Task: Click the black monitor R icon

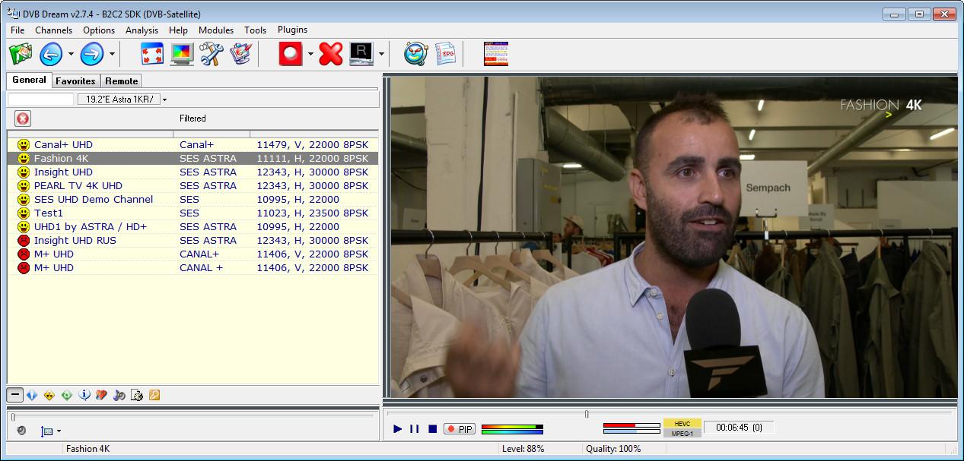Action: pos(361,54)
